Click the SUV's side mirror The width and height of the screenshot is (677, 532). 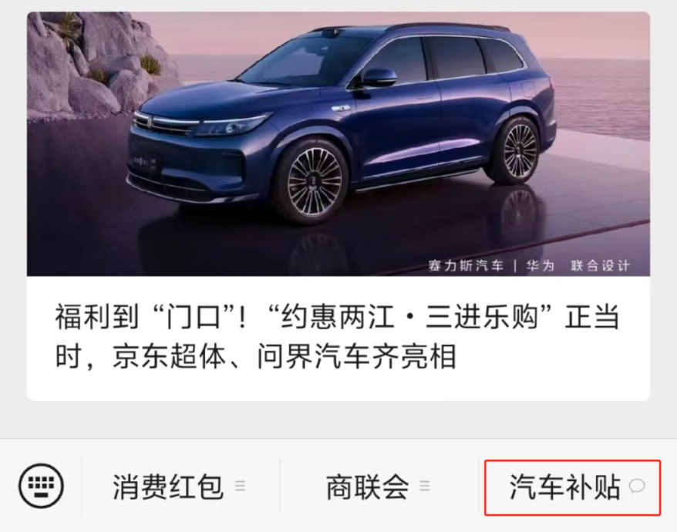click(x=376, y=79)
